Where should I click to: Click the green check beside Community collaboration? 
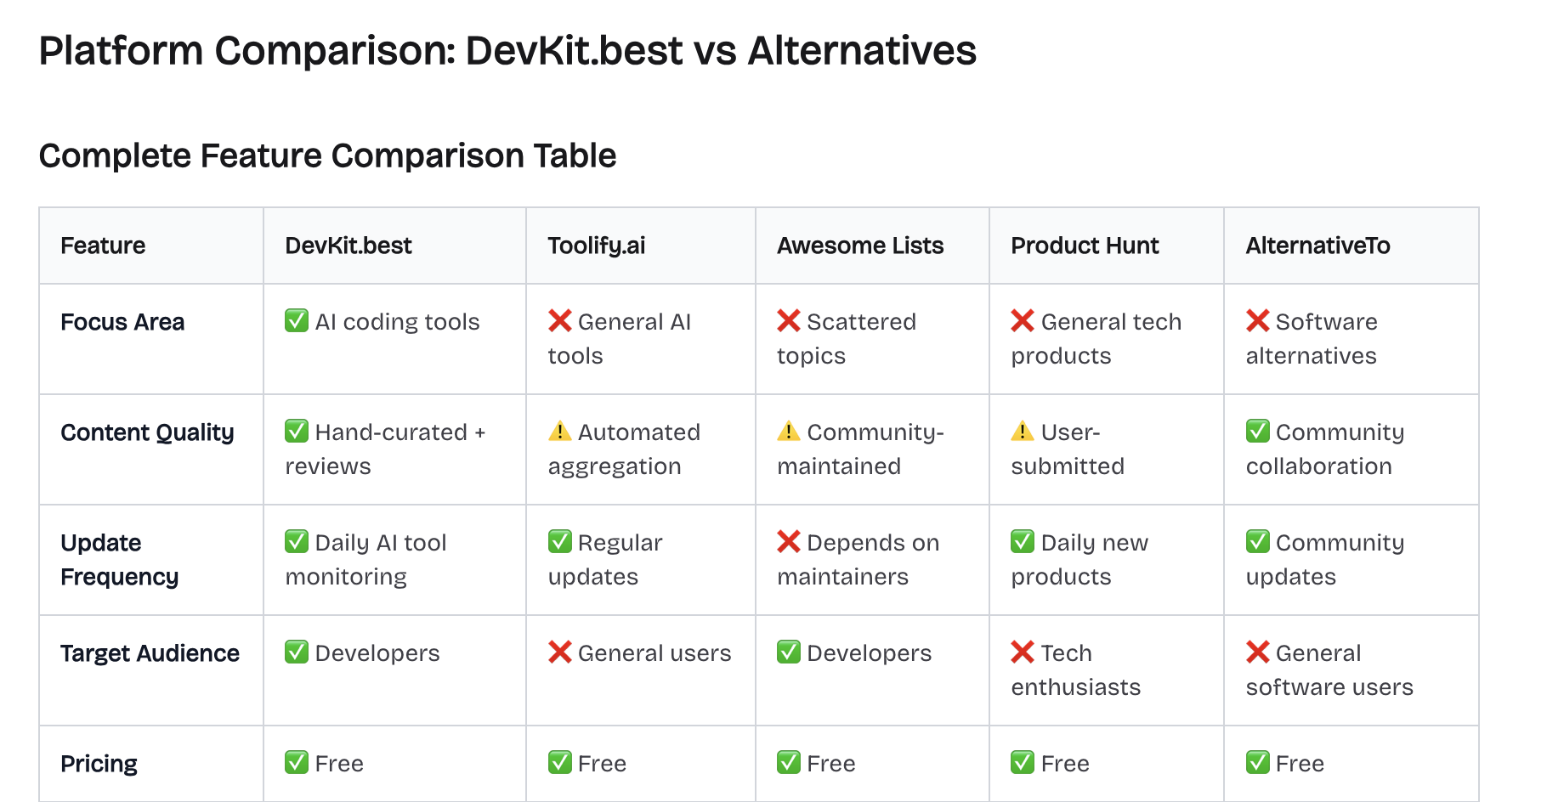click(1258, 432)
